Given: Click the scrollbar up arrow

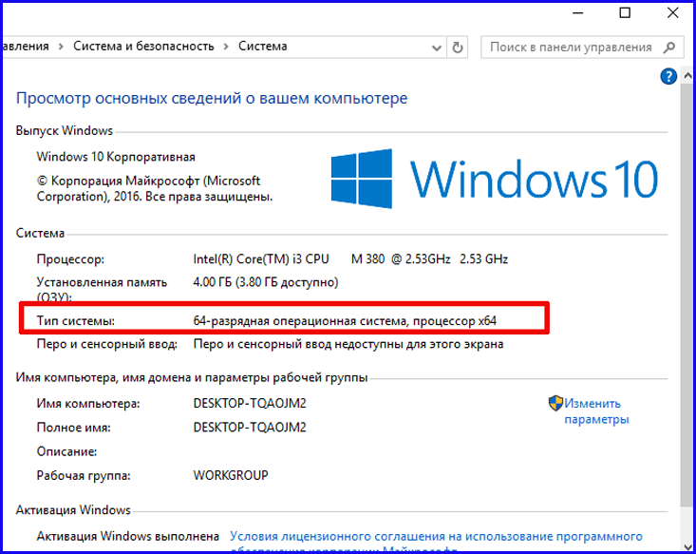Looking at the screenshot, I should [x=687, y=75].
